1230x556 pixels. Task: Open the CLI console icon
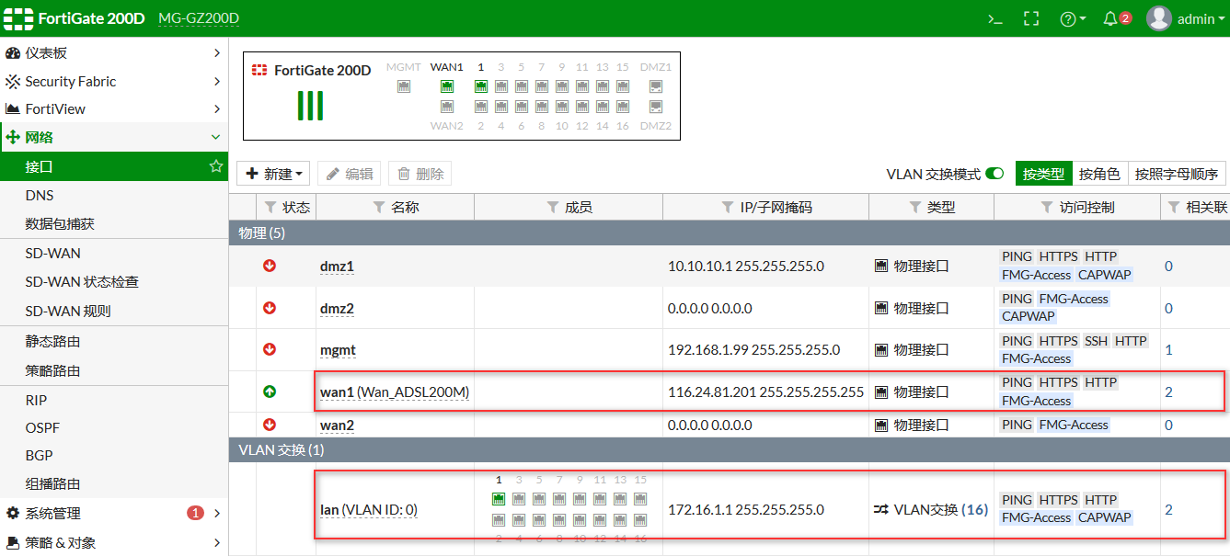994,18
